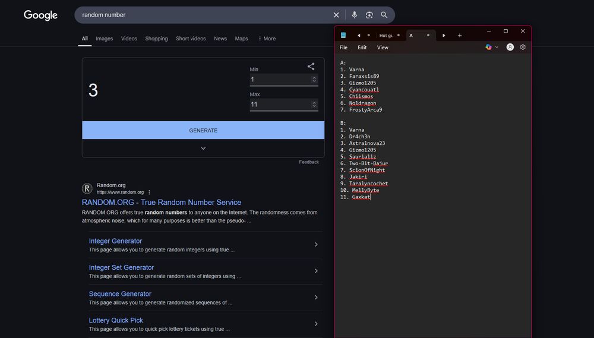This screenshot has width=594, height=338.
Task: Click 'MellyByte' in Notepad list B
Action: [x=365, y=190]
